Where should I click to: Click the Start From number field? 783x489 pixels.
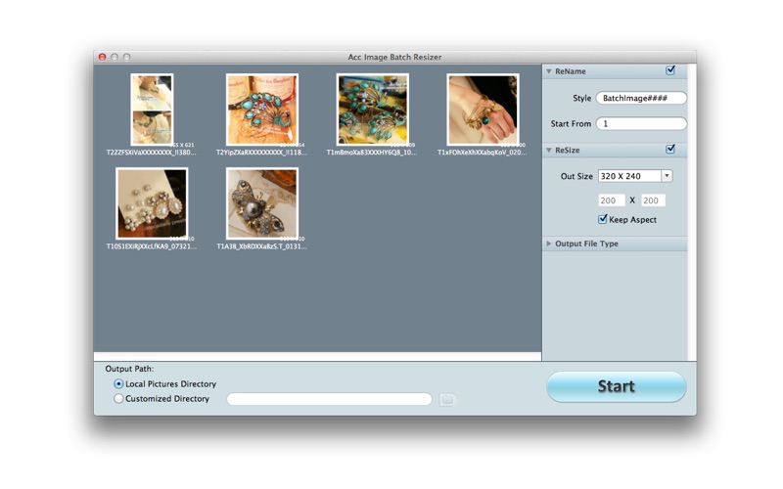pyautogui.click(x=641, y=123)
